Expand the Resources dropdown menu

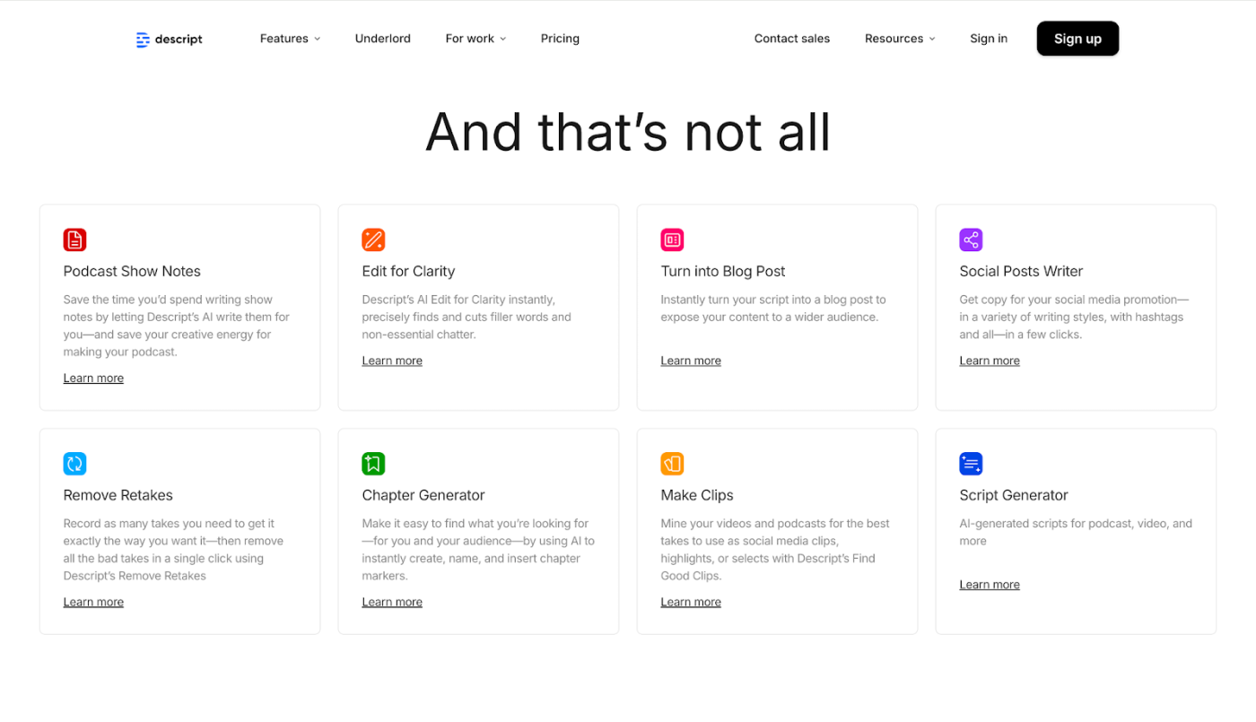click(899, 39)
